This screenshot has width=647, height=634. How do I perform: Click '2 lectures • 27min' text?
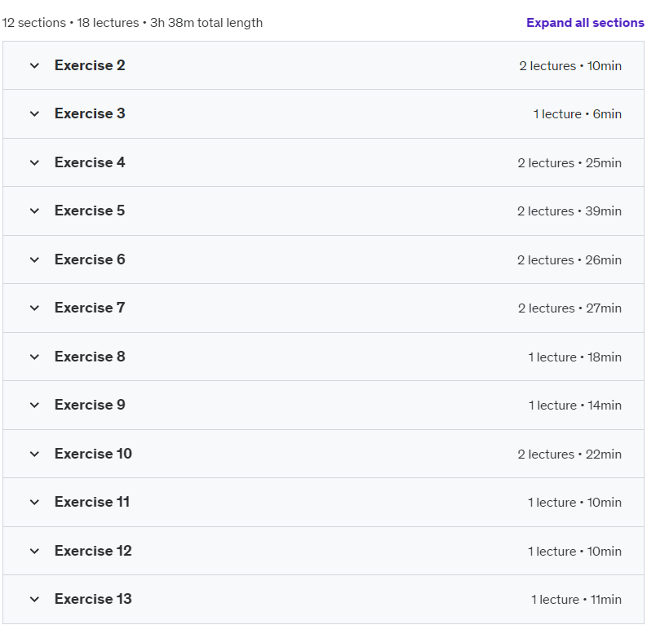click(569, 308)
